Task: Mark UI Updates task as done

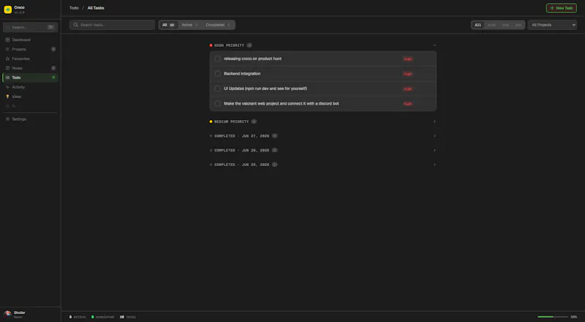Action: point(217,89)
